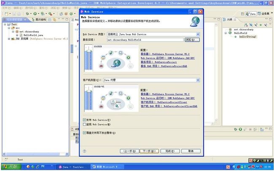Click the HelloWorld.java file icon in tree

pyautogui.click(x=21, y=35)
